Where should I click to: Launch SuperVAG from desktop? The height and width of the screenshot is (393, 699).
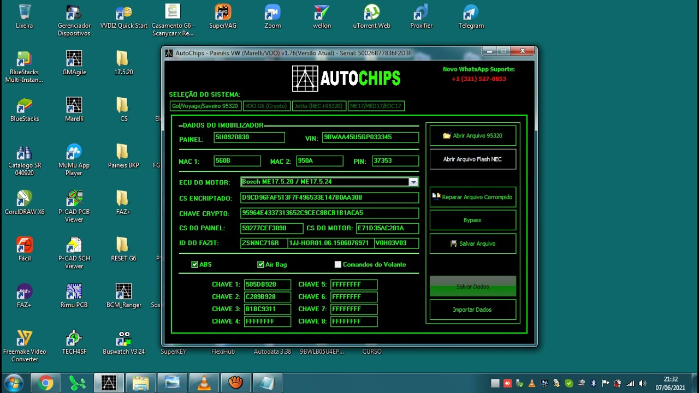click(x=223, y=16)
